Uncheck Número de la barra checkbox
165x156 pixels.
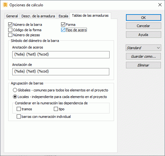click(10, 25)
